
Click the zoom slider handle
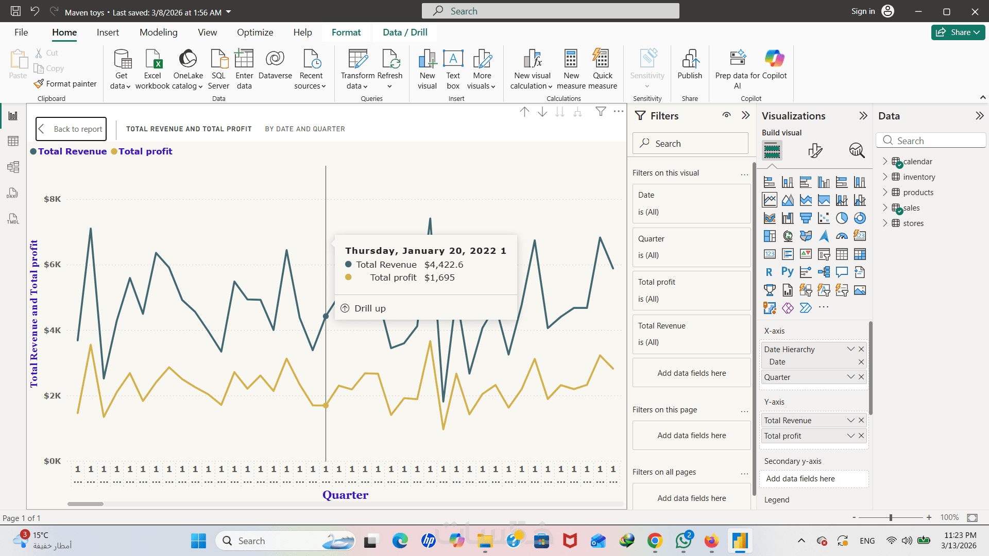pos(891,517)
